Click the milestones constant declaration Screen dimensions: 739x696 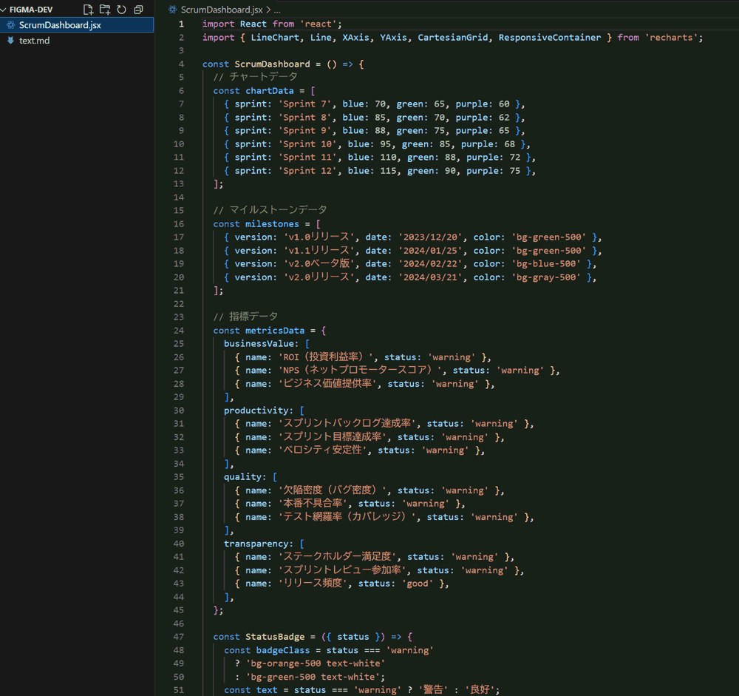[x=273, y=224]
